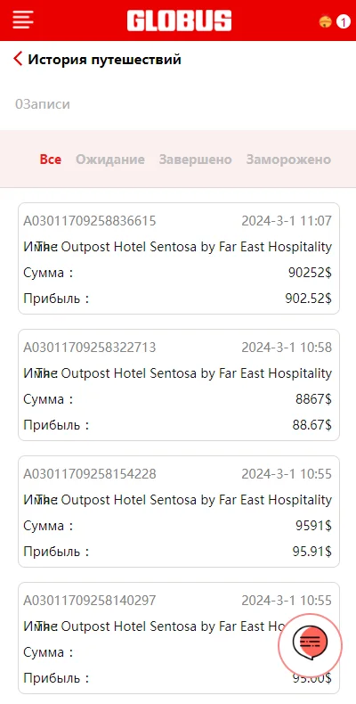The image size is (356, 704).
Task: Tap the notification count badge
Action: coord(343,21)
